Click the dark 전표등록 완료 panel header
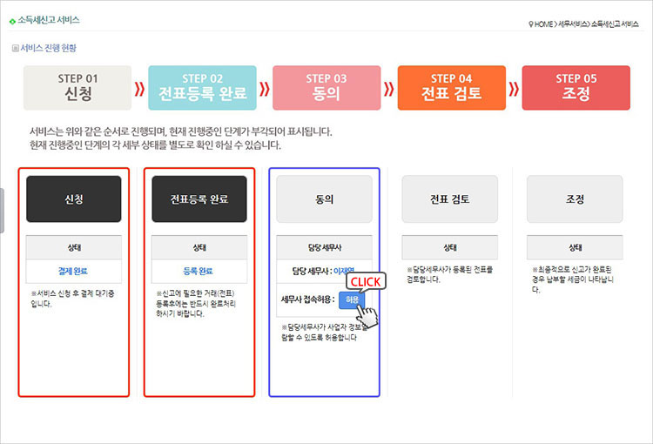The width and height of the screenshot is (653, 444). (x=199, y=198)
